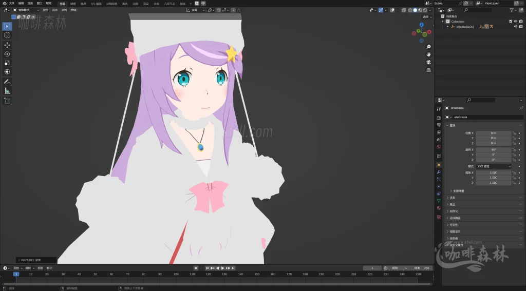Open the 文件 file menu
526x291 pixels.
pyautogui.click(x=12, y=4)
